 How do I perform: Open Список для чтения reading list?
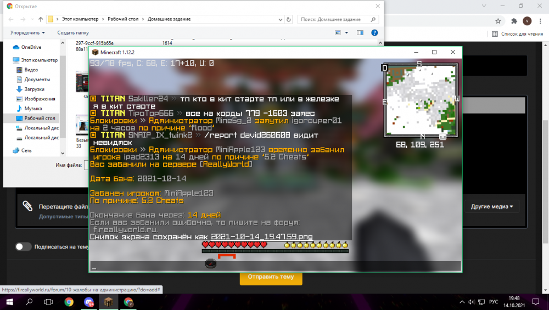coord(517,34)
